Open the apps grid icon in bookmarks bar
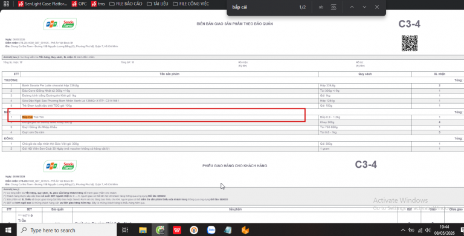This screenshot has height=236, width=464. click(x=6, y=4)
